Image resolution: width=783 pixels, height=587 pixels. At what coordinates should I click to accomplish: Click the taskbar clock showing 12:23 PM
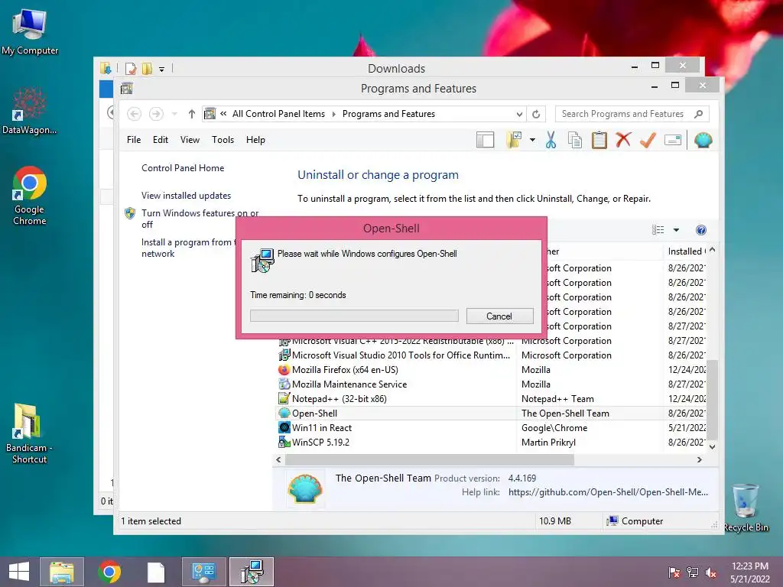coord(749,572)
